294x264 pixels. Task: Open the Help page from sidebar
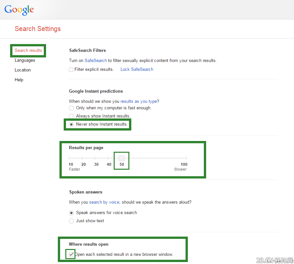[19, 80]
